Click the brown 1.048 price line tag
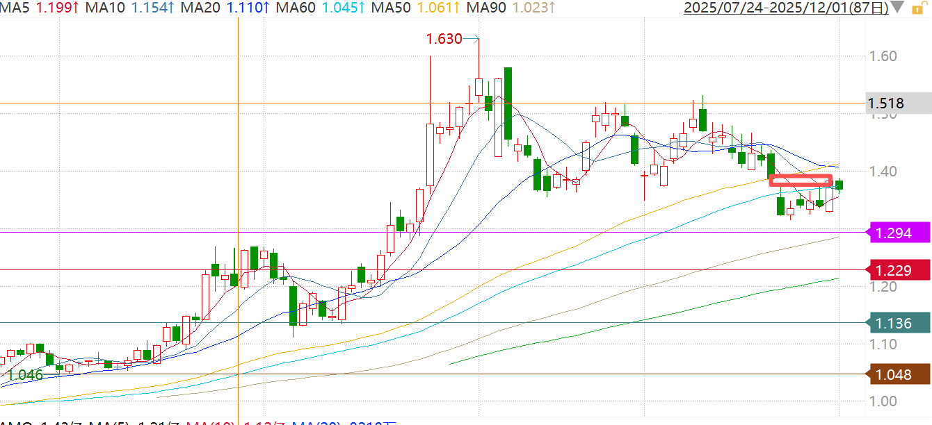 point(900,374)
